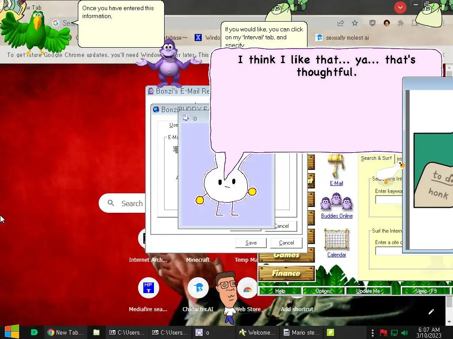Bookmark this tab with the star icon
Viewport: 453px width, 339px height.
[x=355, y=23]
